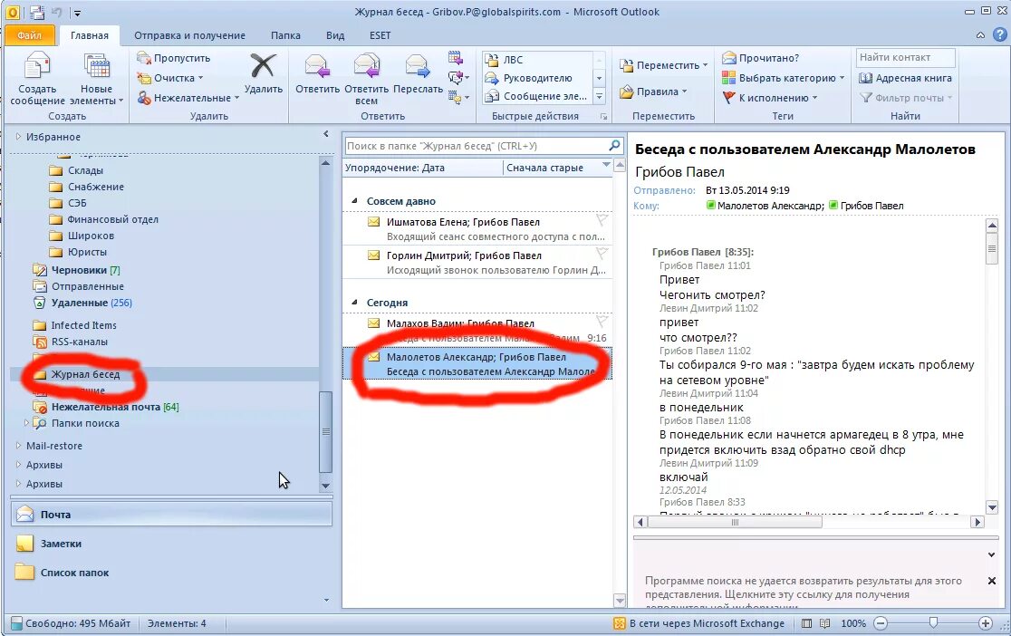1011x636 pixels.
Task: Open message from Малолетов Александр
Action: click(x=477, y=364)
